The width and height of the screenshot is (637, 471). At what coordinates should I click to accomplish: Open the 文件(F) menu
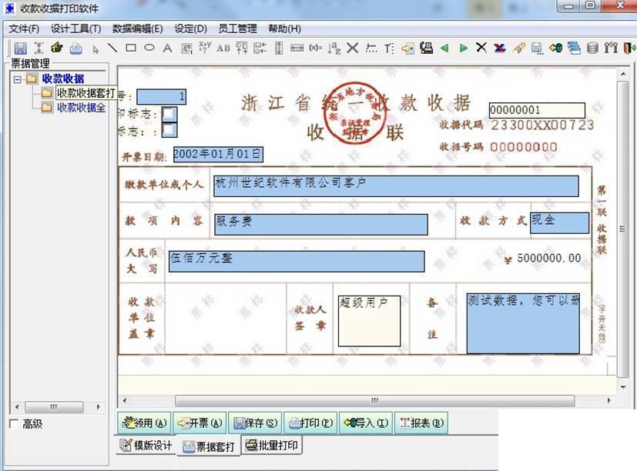[24, 28]
